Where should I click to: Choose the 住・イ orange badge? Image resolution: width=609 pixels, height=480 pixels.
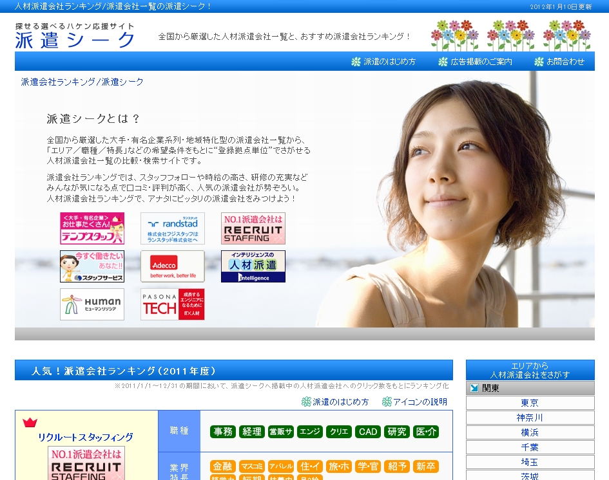(x=309, y=466)
